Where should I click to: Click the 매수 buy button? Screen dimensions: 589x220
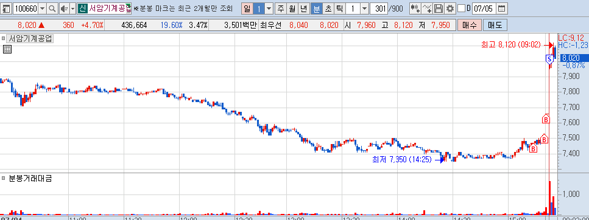click(x=469, y=26)
